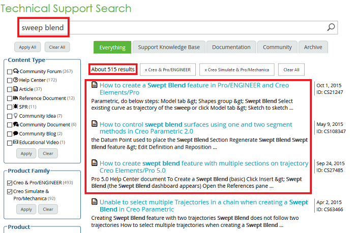Screen dimensions: 356x233
Task: Click the Community Document icon
Action: click(16, 124)
